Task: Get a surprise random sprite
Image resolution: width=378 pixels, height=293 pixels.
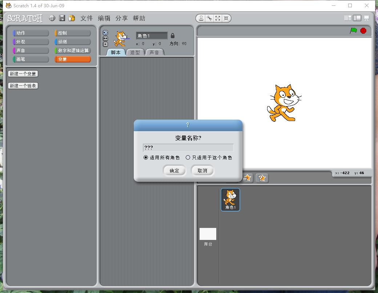Action: pos(262,178)
